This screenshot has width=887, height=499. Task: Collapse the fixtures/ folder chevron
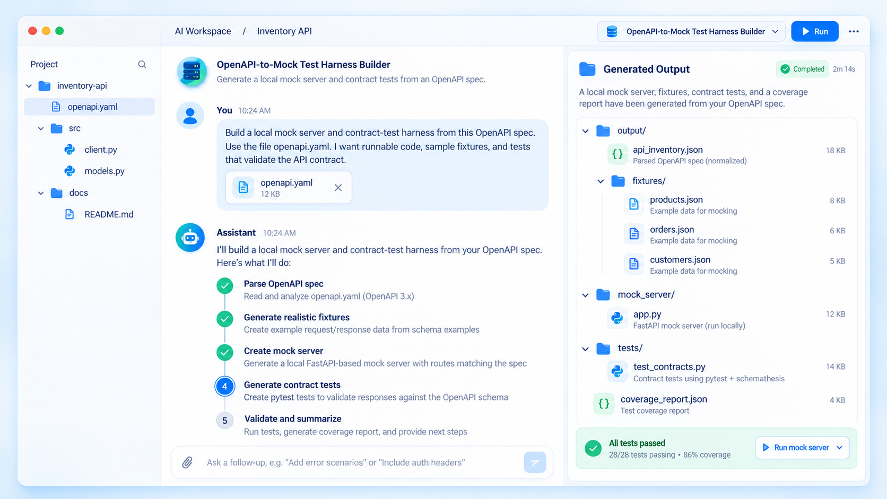(x=601, y=181)
